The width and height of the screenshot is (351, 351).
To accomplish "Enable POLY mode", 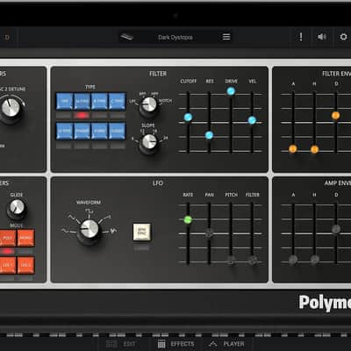I will (x=8, y=238).
